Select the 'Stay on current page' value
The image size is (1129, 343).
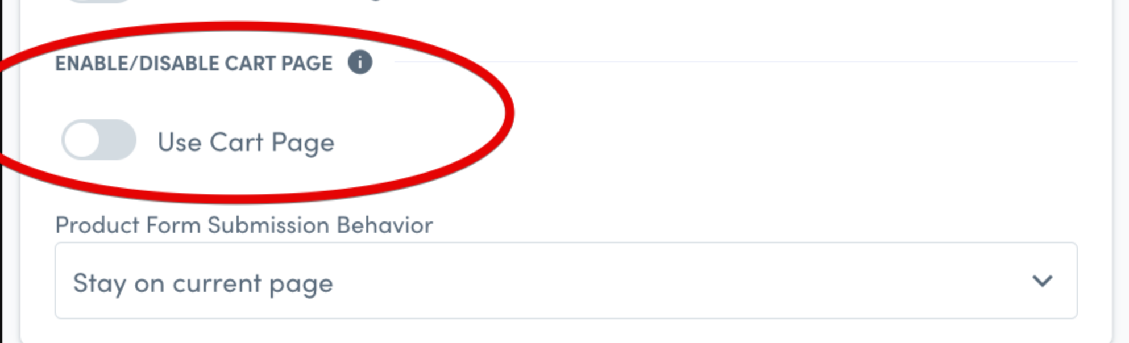pos(203,283)
